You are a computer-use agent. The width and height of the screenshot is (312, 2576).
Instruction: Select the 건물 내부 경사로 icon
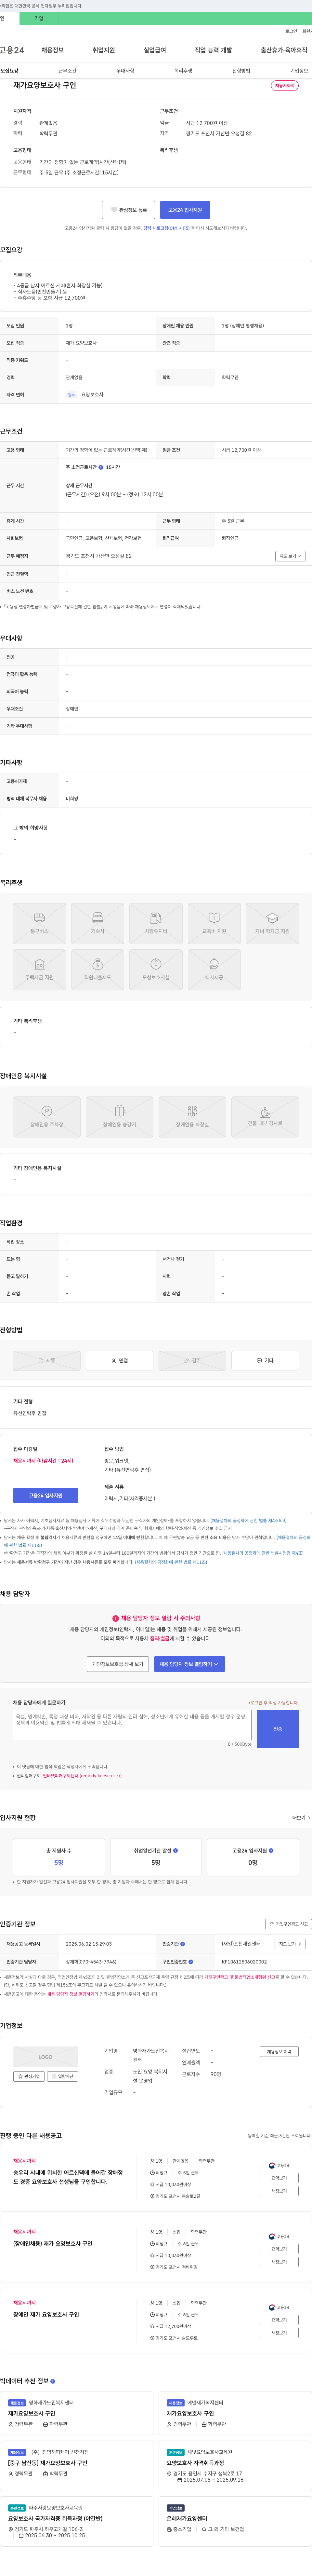[265, 1117]
